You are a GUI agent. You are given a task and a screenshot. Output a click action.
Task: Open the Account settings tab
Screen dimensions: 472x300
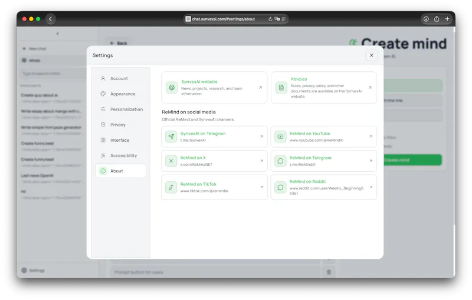[x=120, y=78]
